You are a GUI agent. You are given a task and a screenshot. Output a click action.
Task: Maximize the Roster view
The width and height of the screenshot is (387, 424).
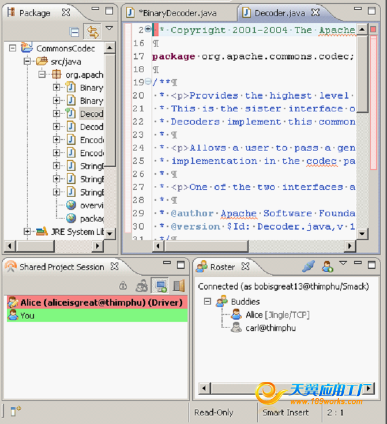point(371,264)
